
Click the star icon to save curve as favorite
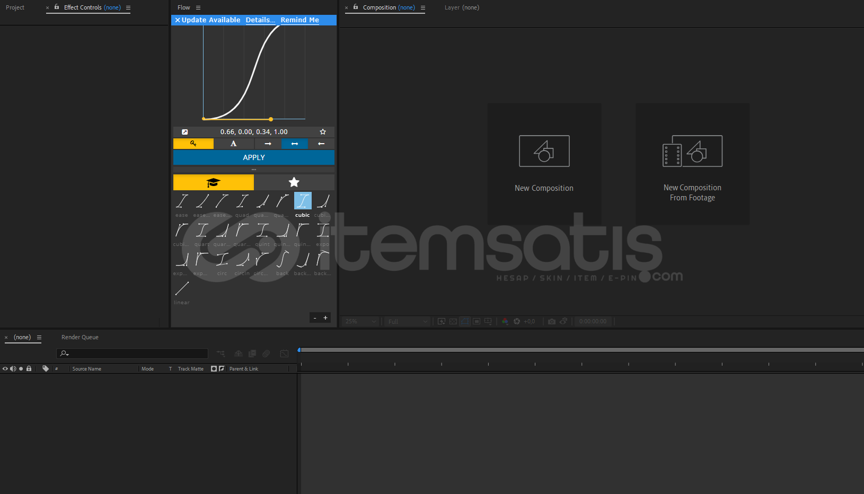pos(323,132)
